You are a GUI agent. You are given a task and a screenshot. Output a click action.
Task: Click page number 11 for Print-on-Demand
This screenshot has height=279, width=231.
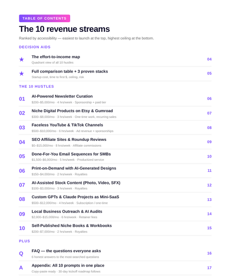coord(209,170)
